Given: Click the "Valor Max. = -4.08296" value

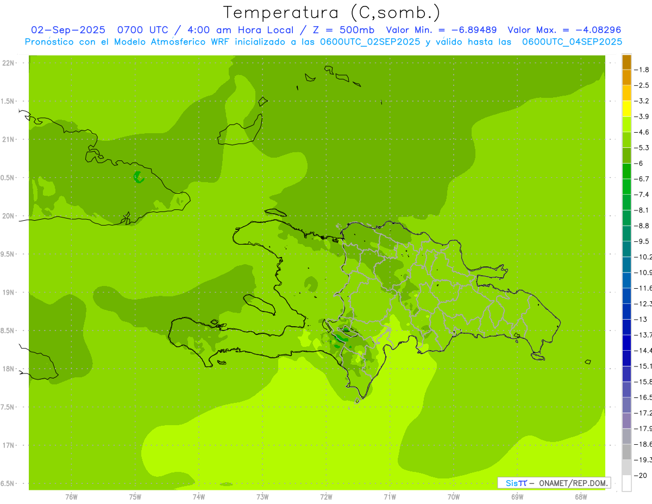Looking at the screenshot, I should [564, 30].
